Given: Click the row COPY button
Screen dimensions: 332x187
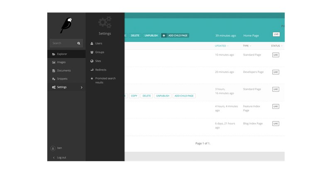Looking at the screenshot, I should 134,96.
